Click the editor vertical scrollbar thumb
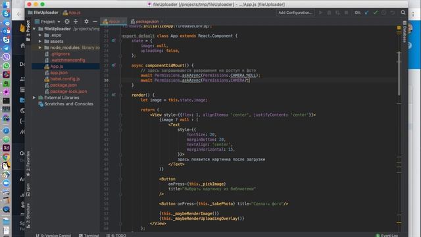This screenshot has height=237, width=421. click(x=399, y=73)
